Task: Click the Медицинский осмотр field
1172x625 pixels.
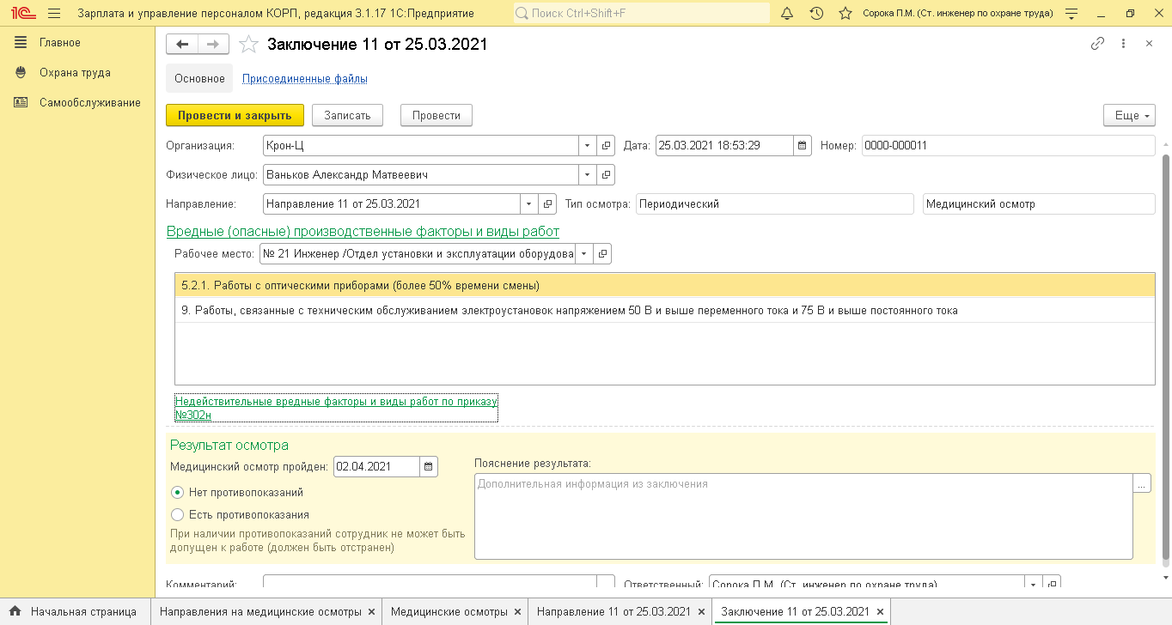Action: (1039, 204)
